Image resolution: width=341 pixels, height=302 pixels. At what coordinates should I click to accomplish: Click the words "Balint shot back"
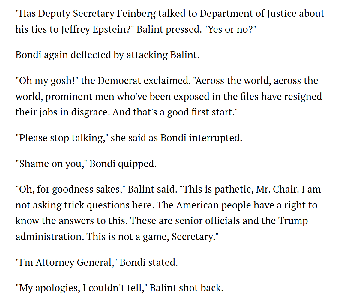[187, 288]
